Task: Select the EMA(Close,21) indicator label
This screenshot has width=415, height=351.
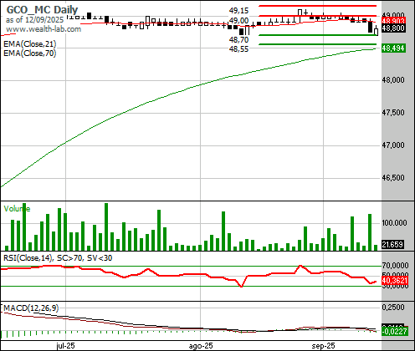Action: pos(30,44)
